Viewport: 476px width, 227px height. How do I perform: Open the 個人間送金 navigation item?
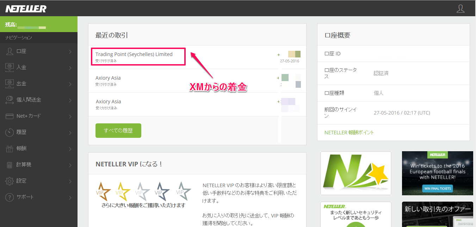(x=39, y=100)
